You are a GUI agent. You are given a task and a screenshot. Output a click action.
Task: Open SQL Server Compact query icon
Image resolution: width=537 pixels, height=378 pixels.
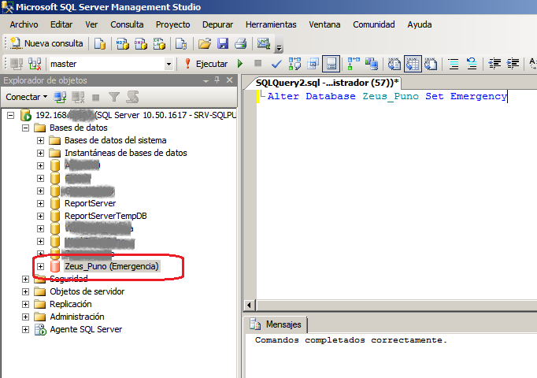point(181,44)
